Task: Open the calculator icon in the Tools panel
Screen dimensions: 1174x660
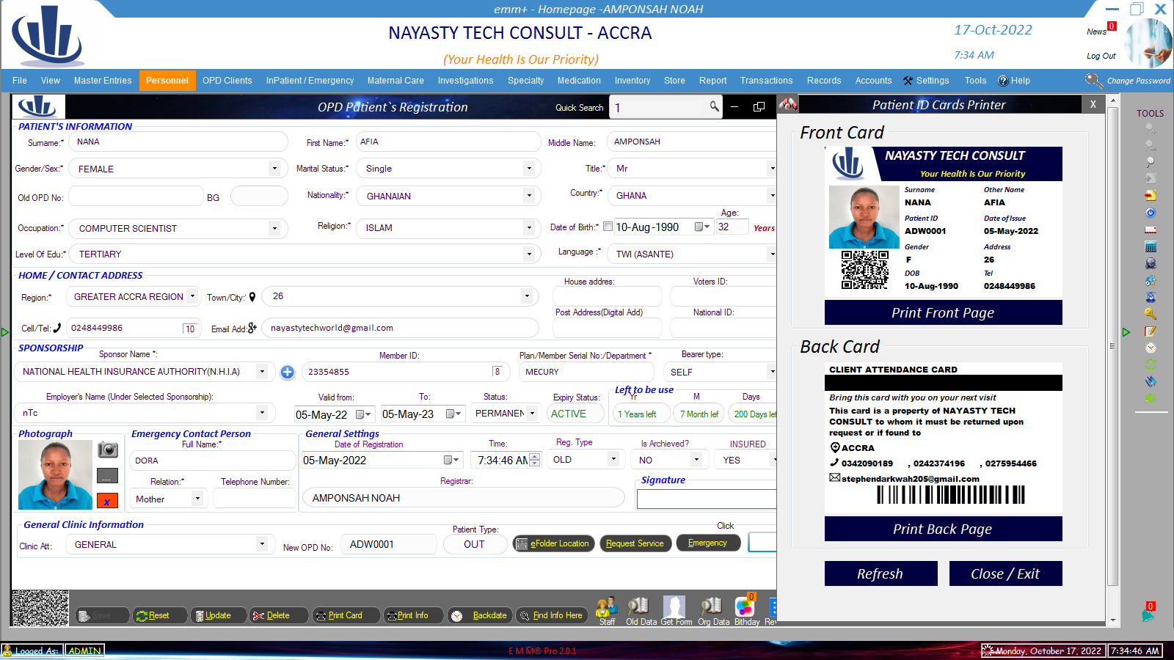Action: tap(1151, 246)
